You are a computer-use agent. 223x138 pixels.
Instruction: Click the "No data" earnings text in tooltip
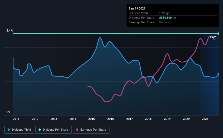[164, 22]
